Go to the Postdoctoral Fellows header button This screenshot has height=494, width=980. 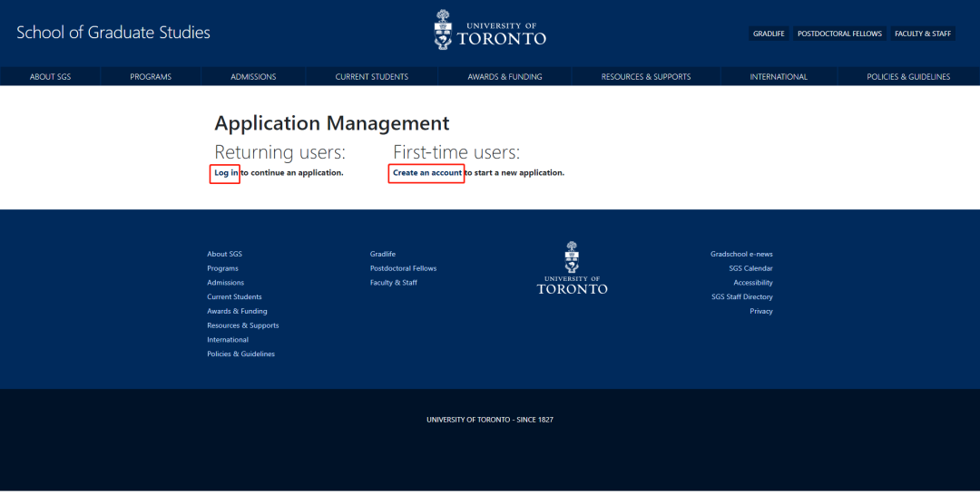pos(839,34)
